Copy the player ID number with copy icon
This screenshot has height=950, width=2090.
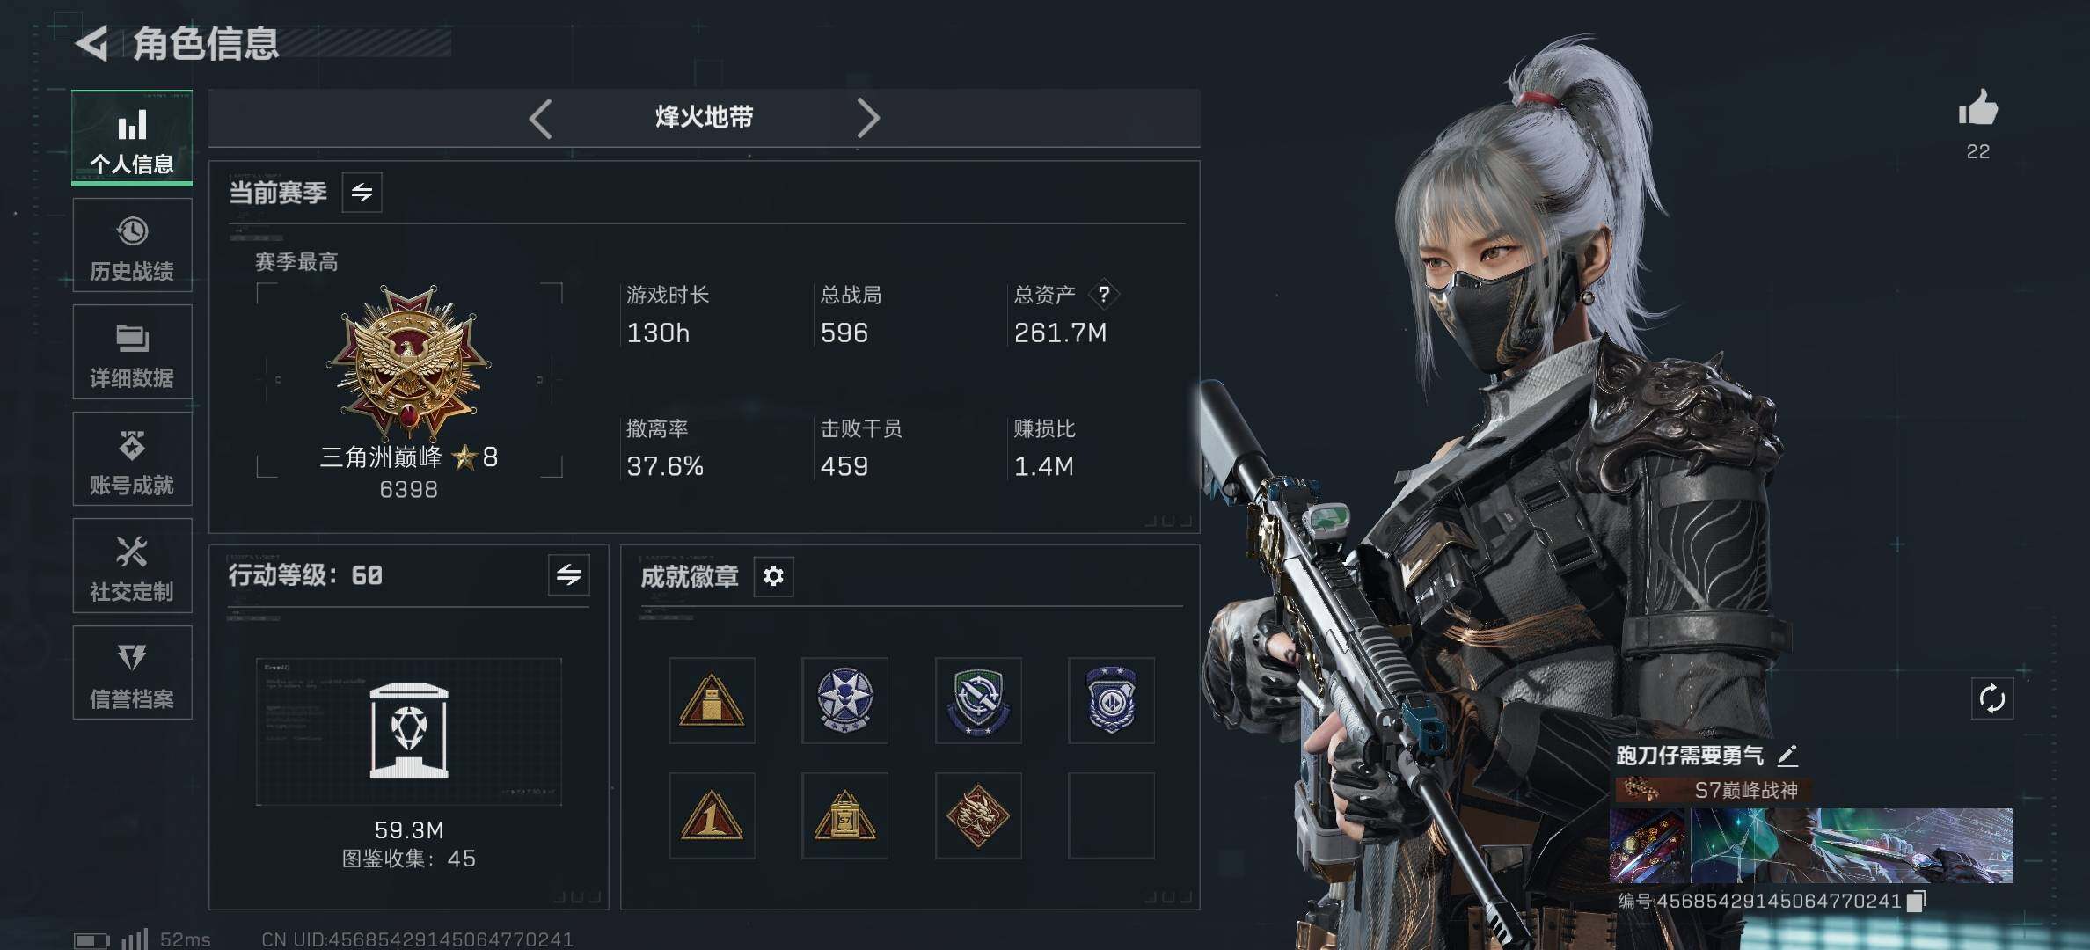coord(1917,901)
